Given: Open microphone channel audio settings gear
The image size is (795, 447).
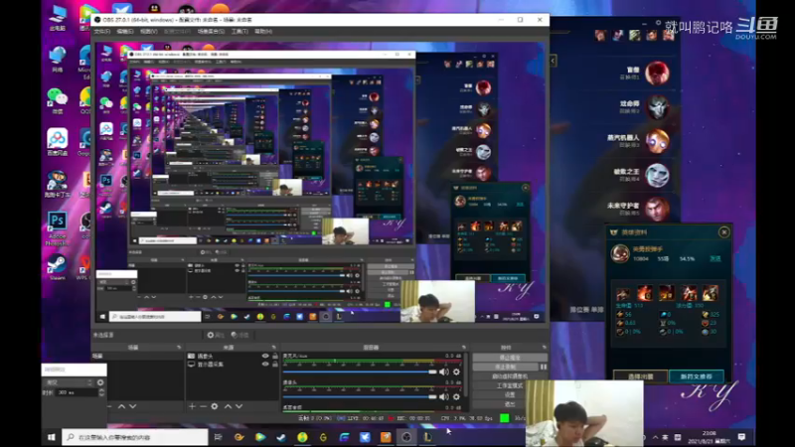Looking at the screenshot, I should click(456, 372).
